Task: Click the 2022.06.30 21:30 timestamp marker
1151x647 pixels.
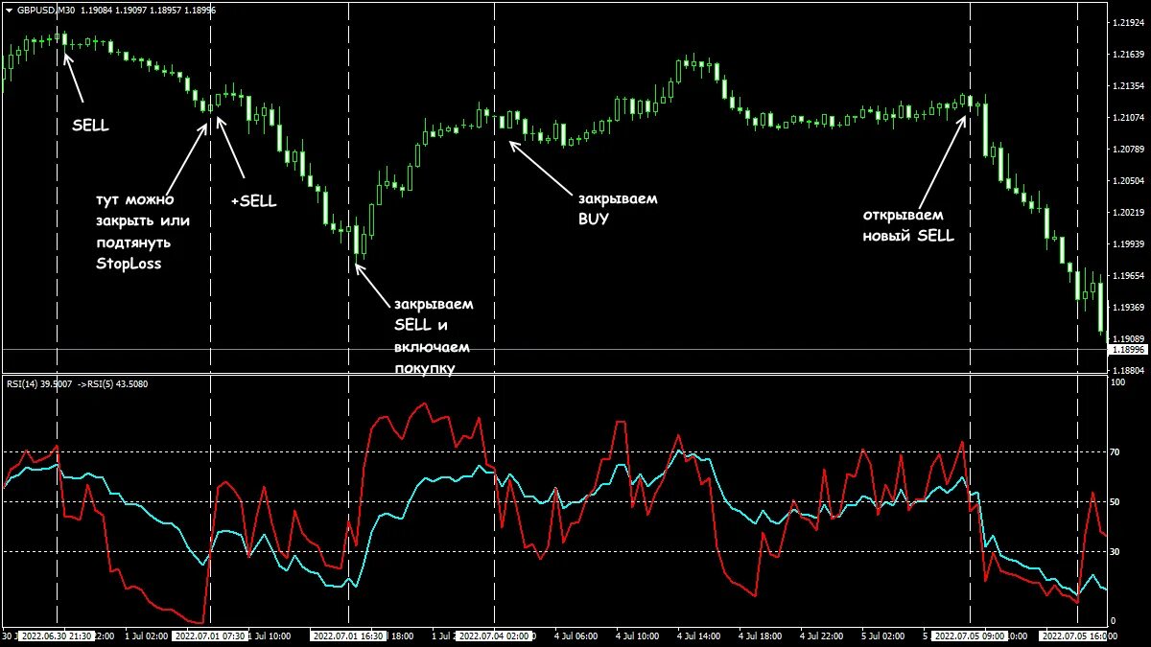Action: pos(55,635)
